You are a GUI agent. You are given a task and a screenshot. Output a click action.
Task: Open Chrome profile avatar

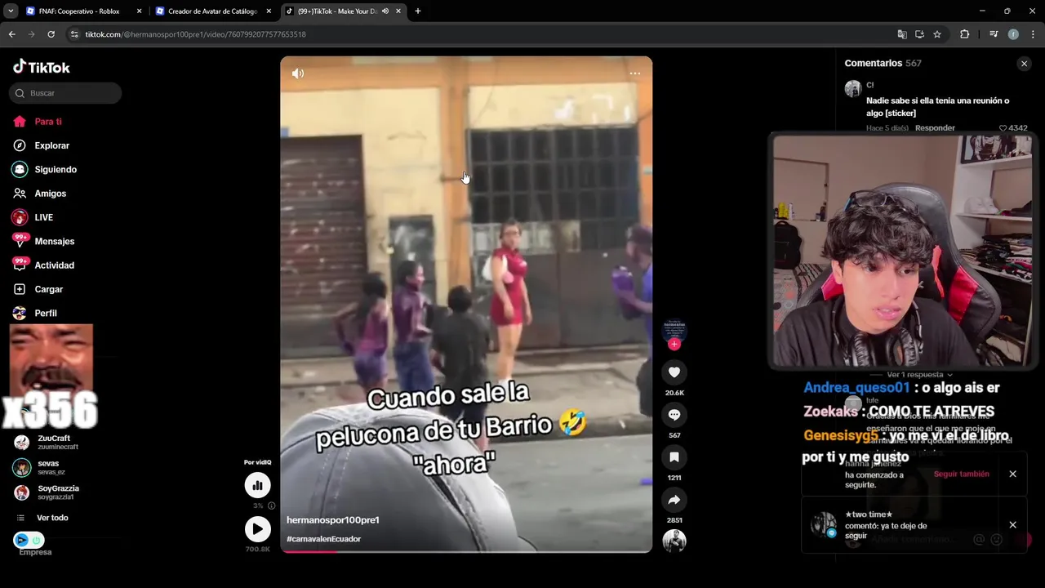pyautogui.click(x=1013, y=34)
